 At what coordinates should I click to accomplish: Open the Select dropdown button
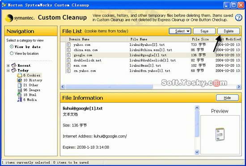[180, 31]
